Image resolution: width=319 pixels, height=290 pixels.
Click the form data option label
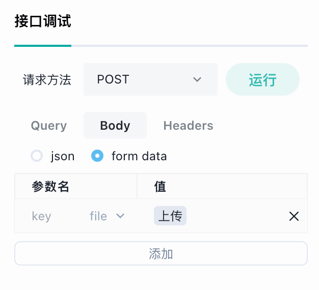point(139,156)
